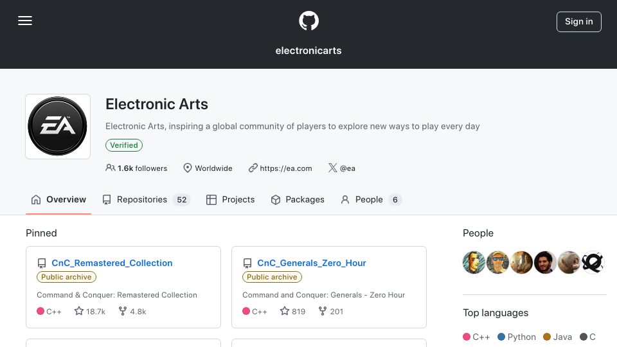
Task: Click the link chain icon beside ea.com
Action: (253, 168)
